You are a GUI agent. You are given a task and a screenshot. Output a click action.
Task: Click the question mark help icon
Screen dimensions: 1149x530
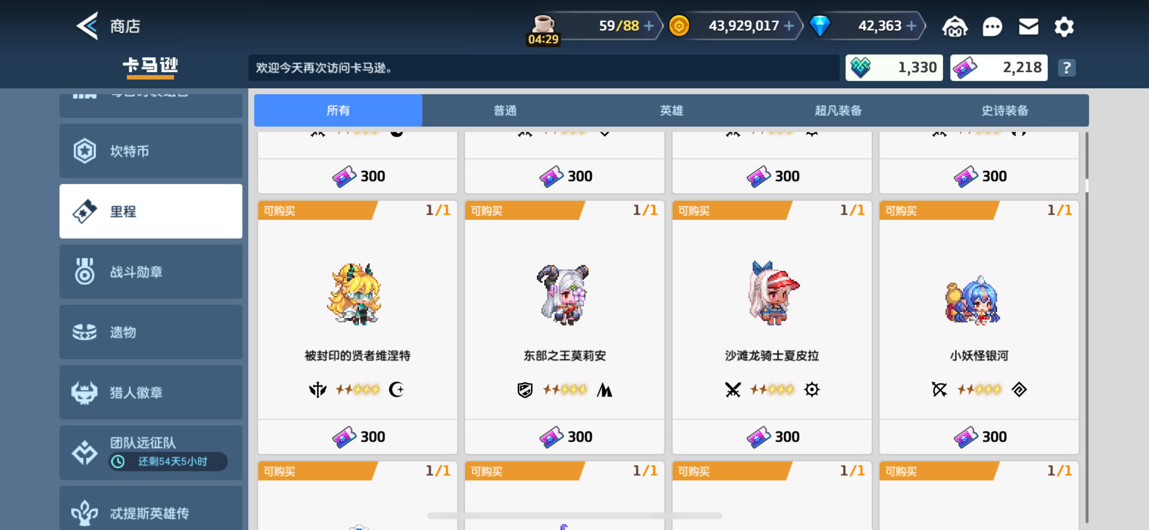pyautogui.click(x=1066, y=68)
